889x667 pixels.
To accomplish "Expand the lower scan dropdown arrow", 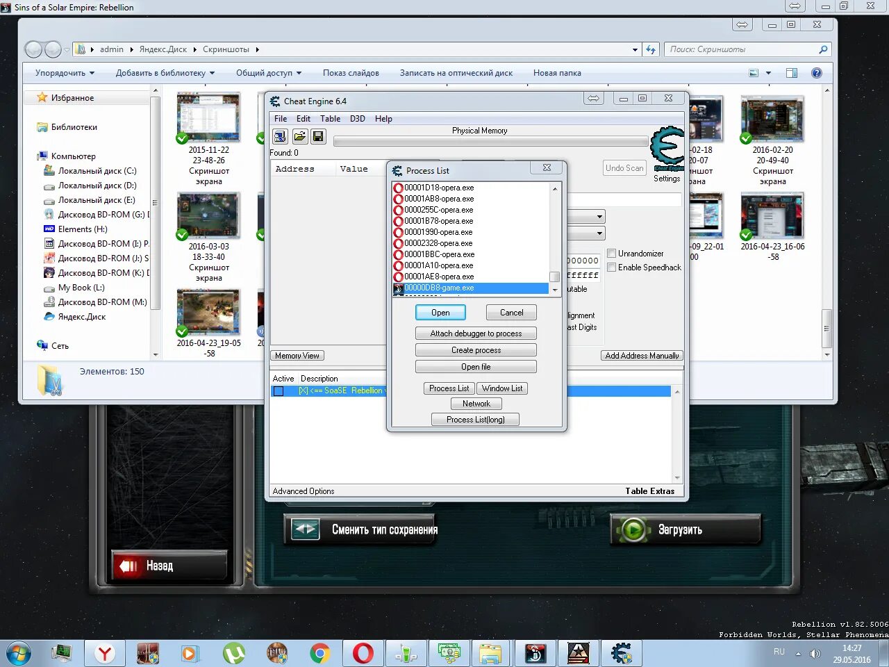I will tap(599, 233).
